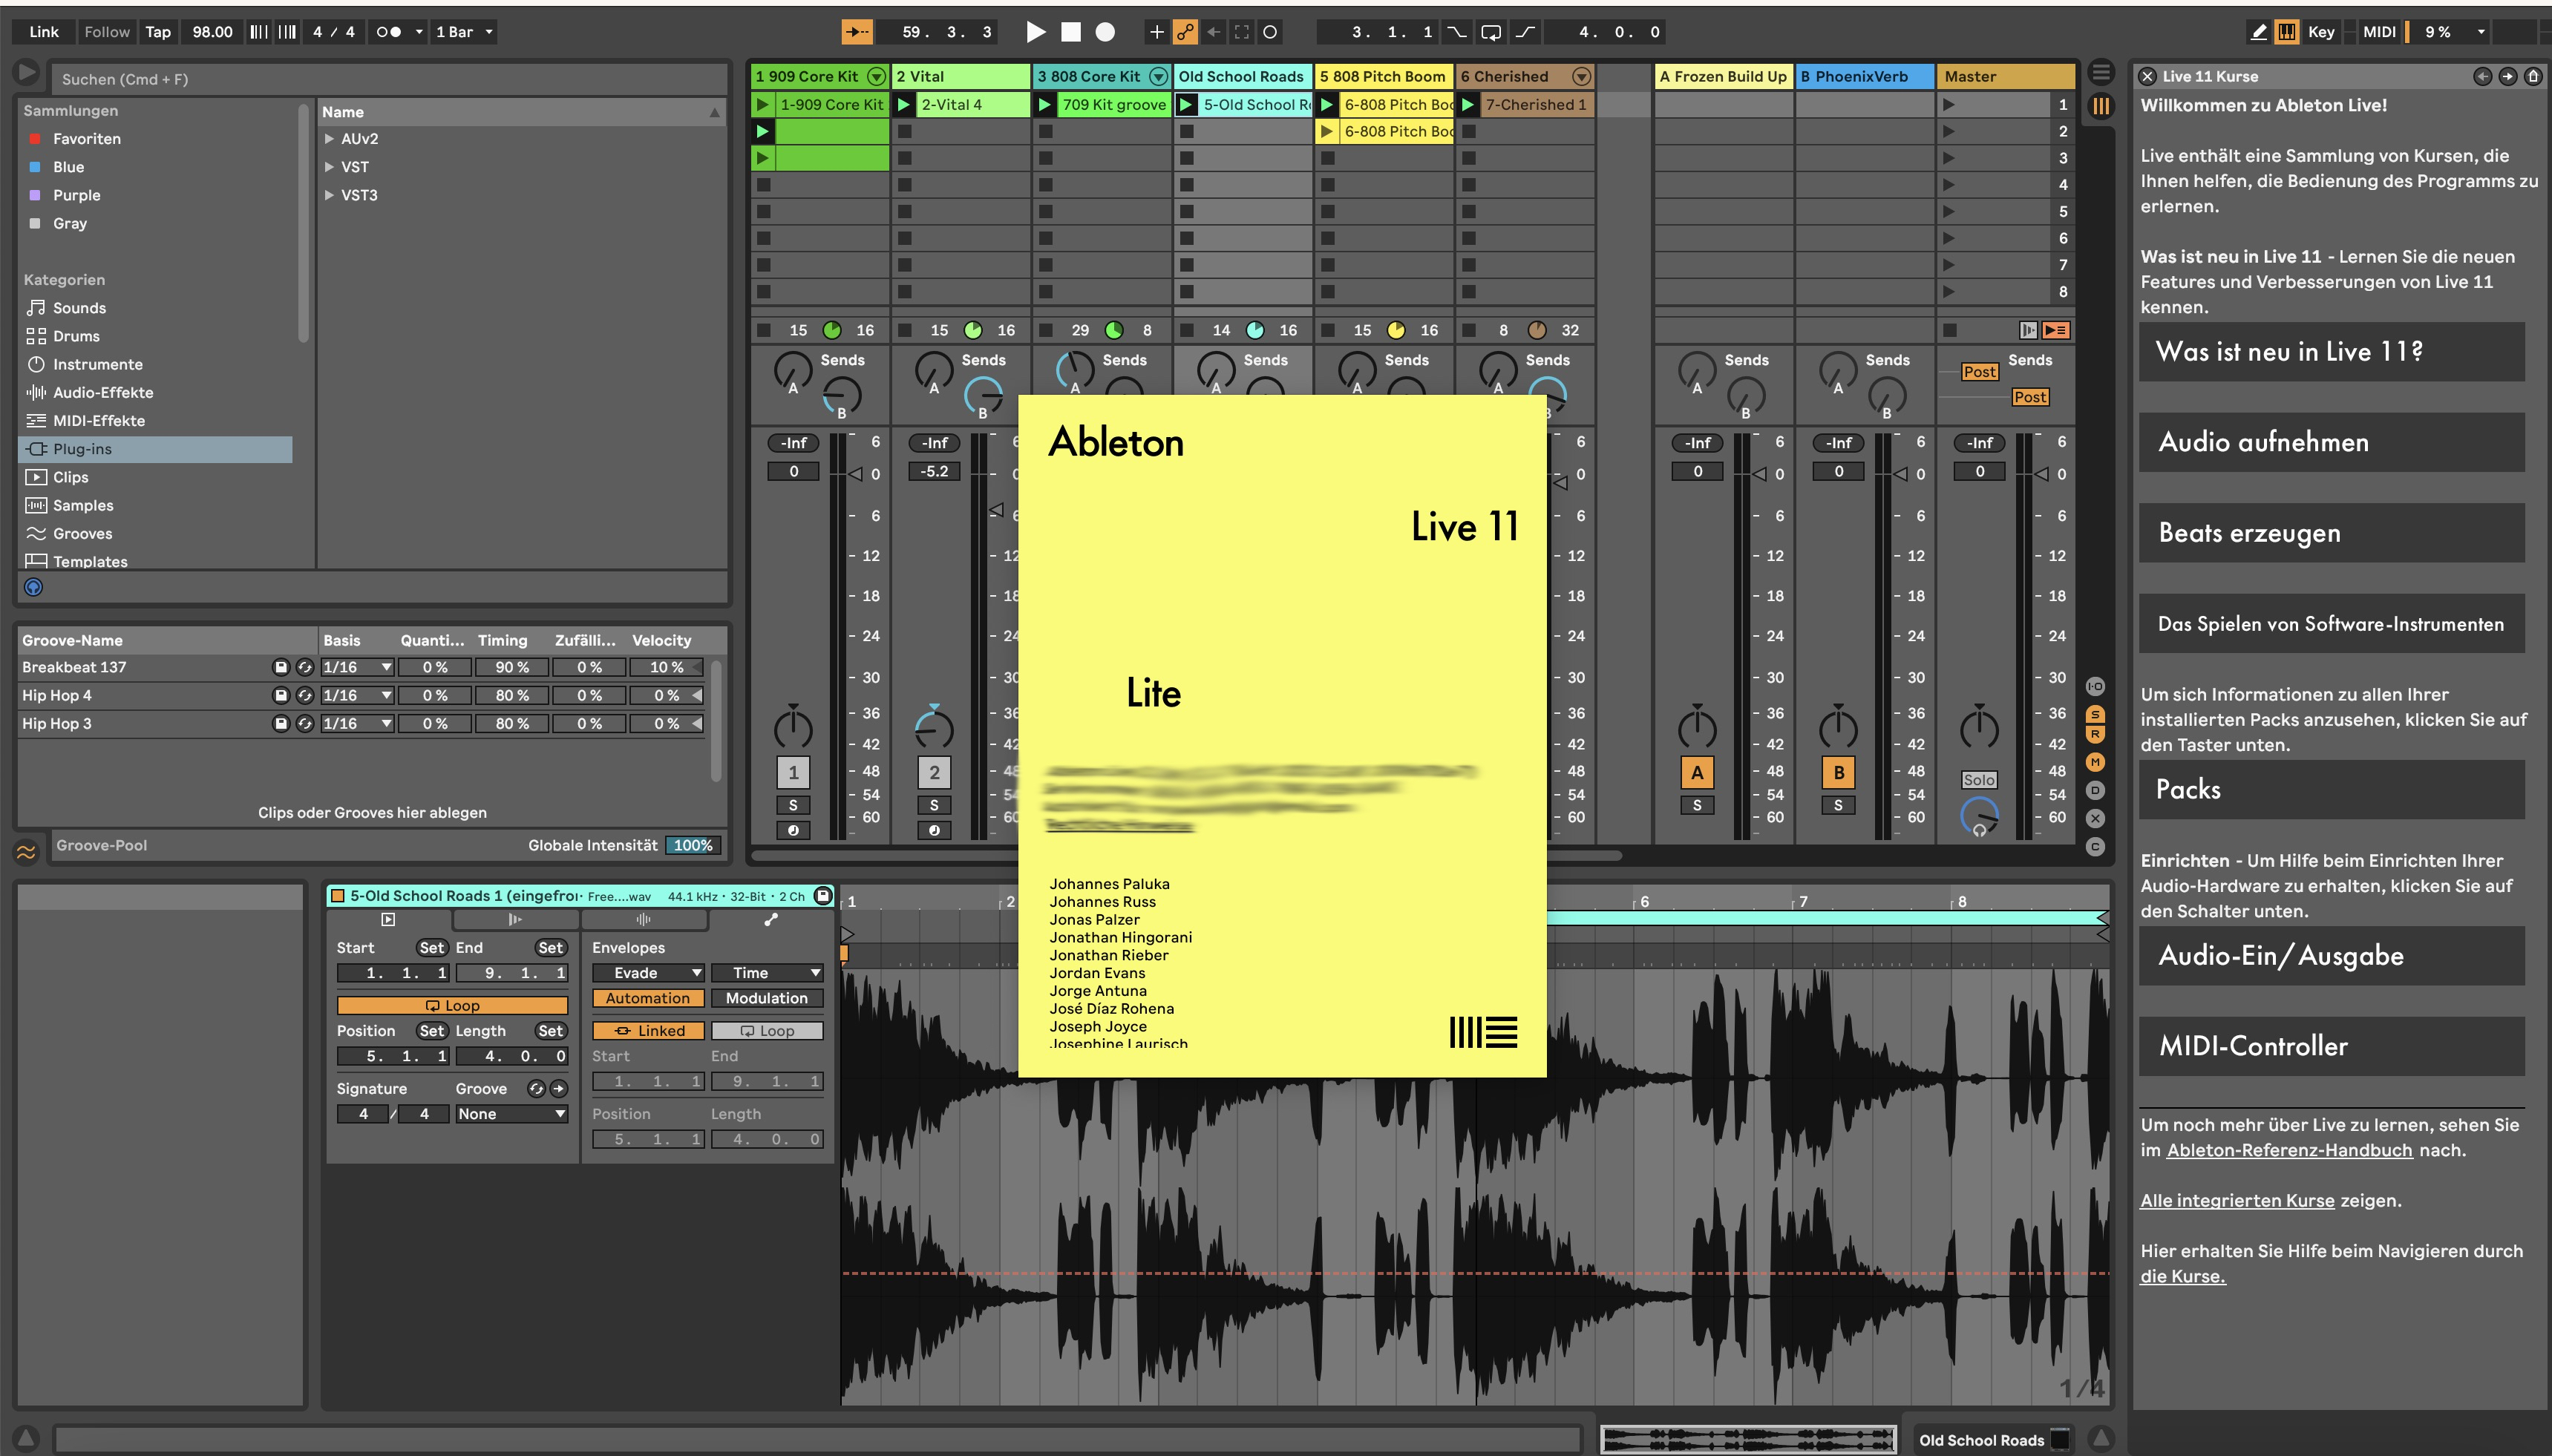Toggle Key Map Mode switch
2552x1456 pixels.
[2321, 32]
